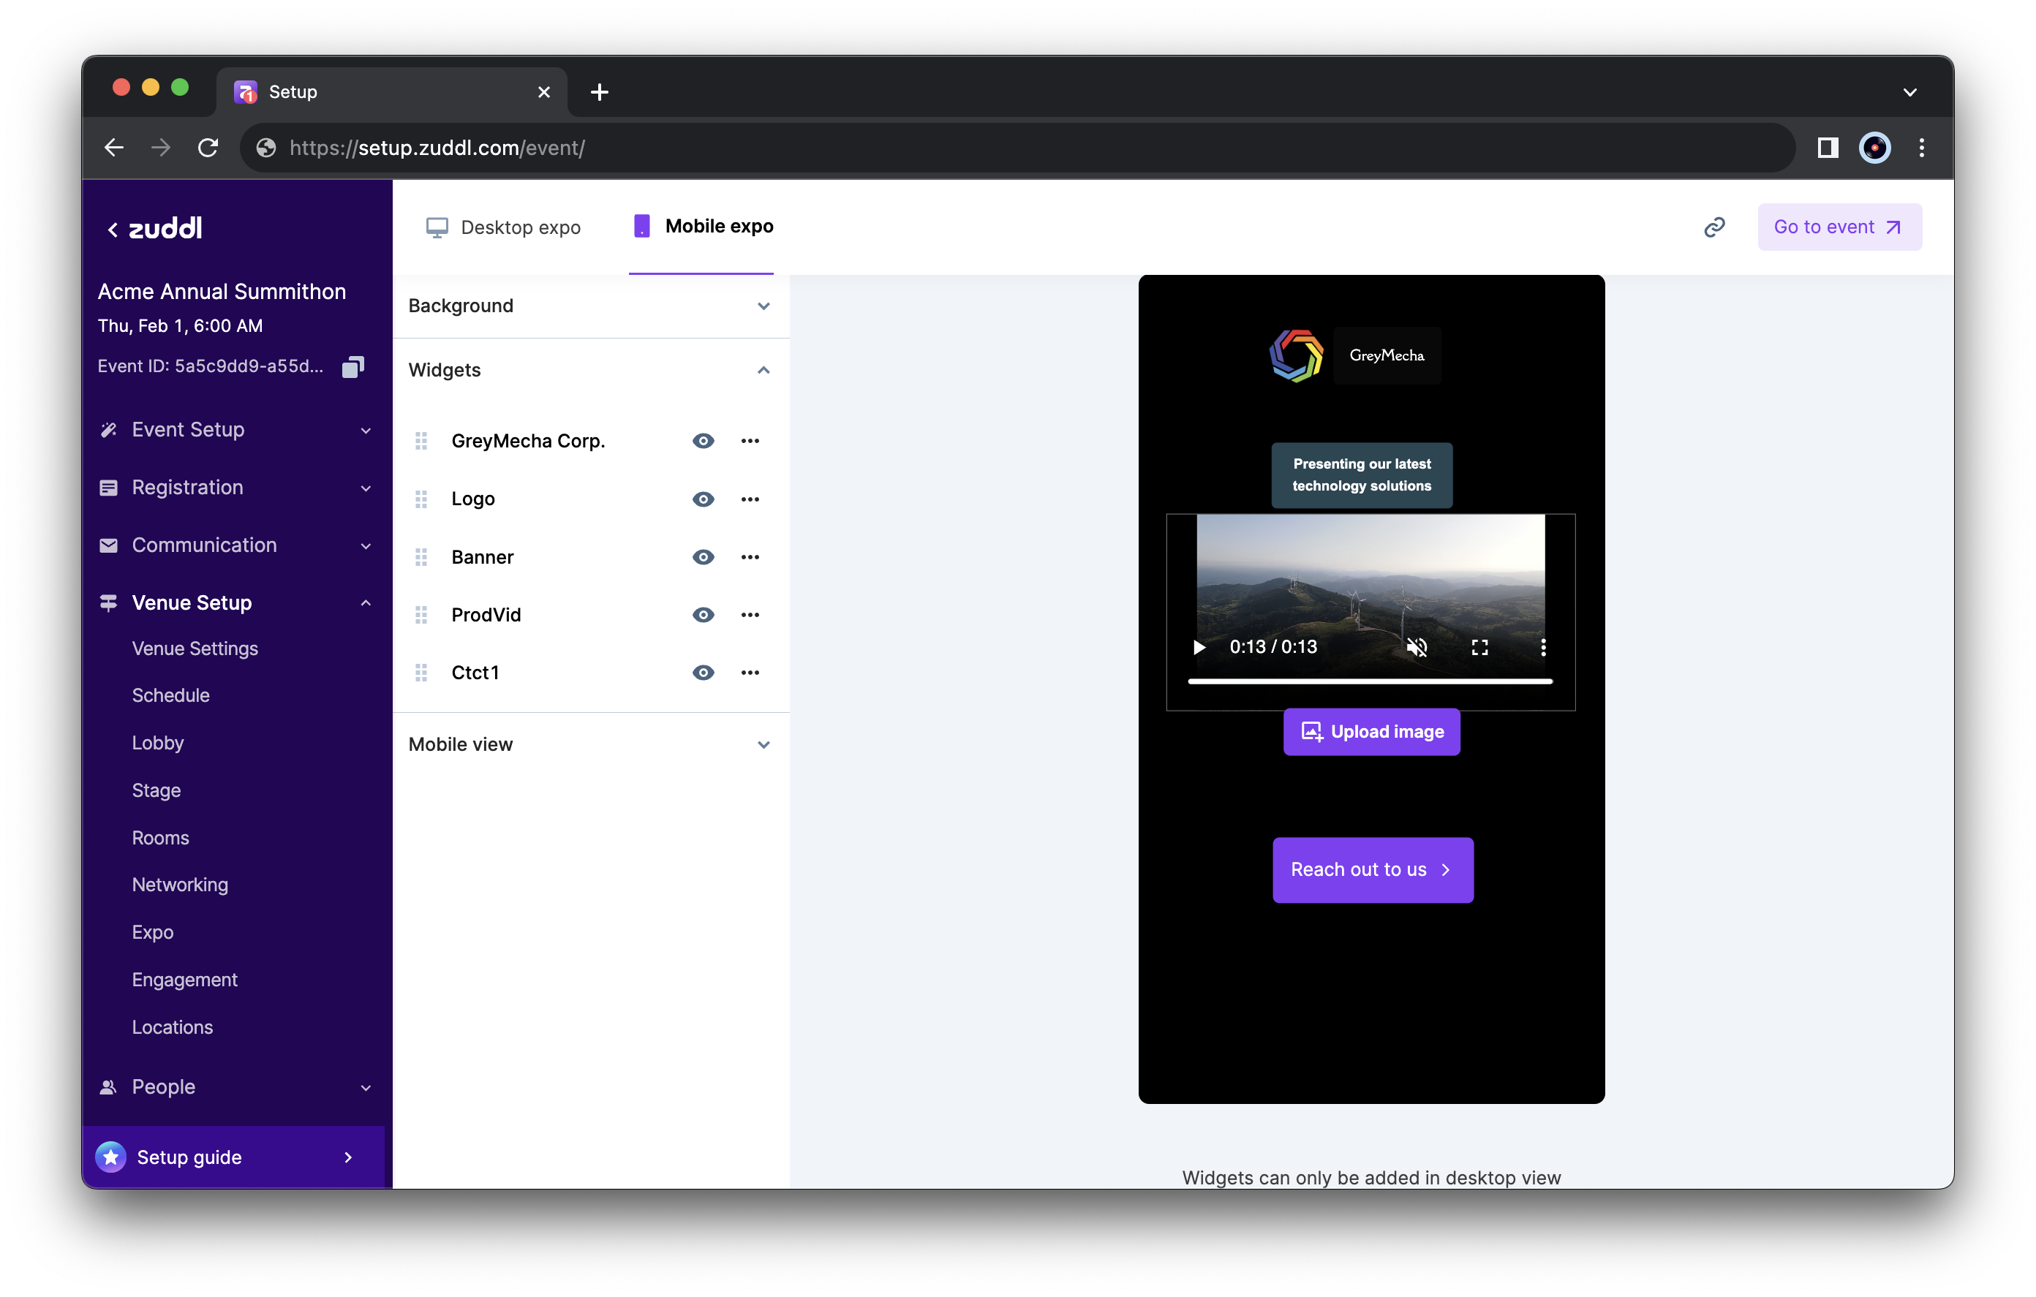Collapse the Widgets section
The width and height of the screenshot is (2036, 1297).
pyautogui.click(x=763, y=371)
